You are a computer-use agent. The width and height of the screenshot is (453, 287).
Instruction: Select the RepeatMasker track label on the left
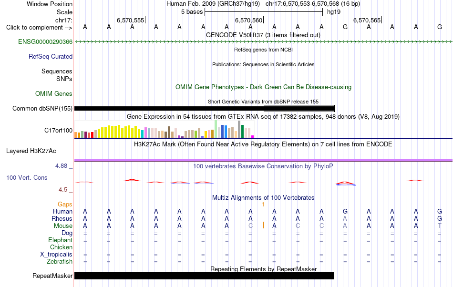tap(52, 276)
